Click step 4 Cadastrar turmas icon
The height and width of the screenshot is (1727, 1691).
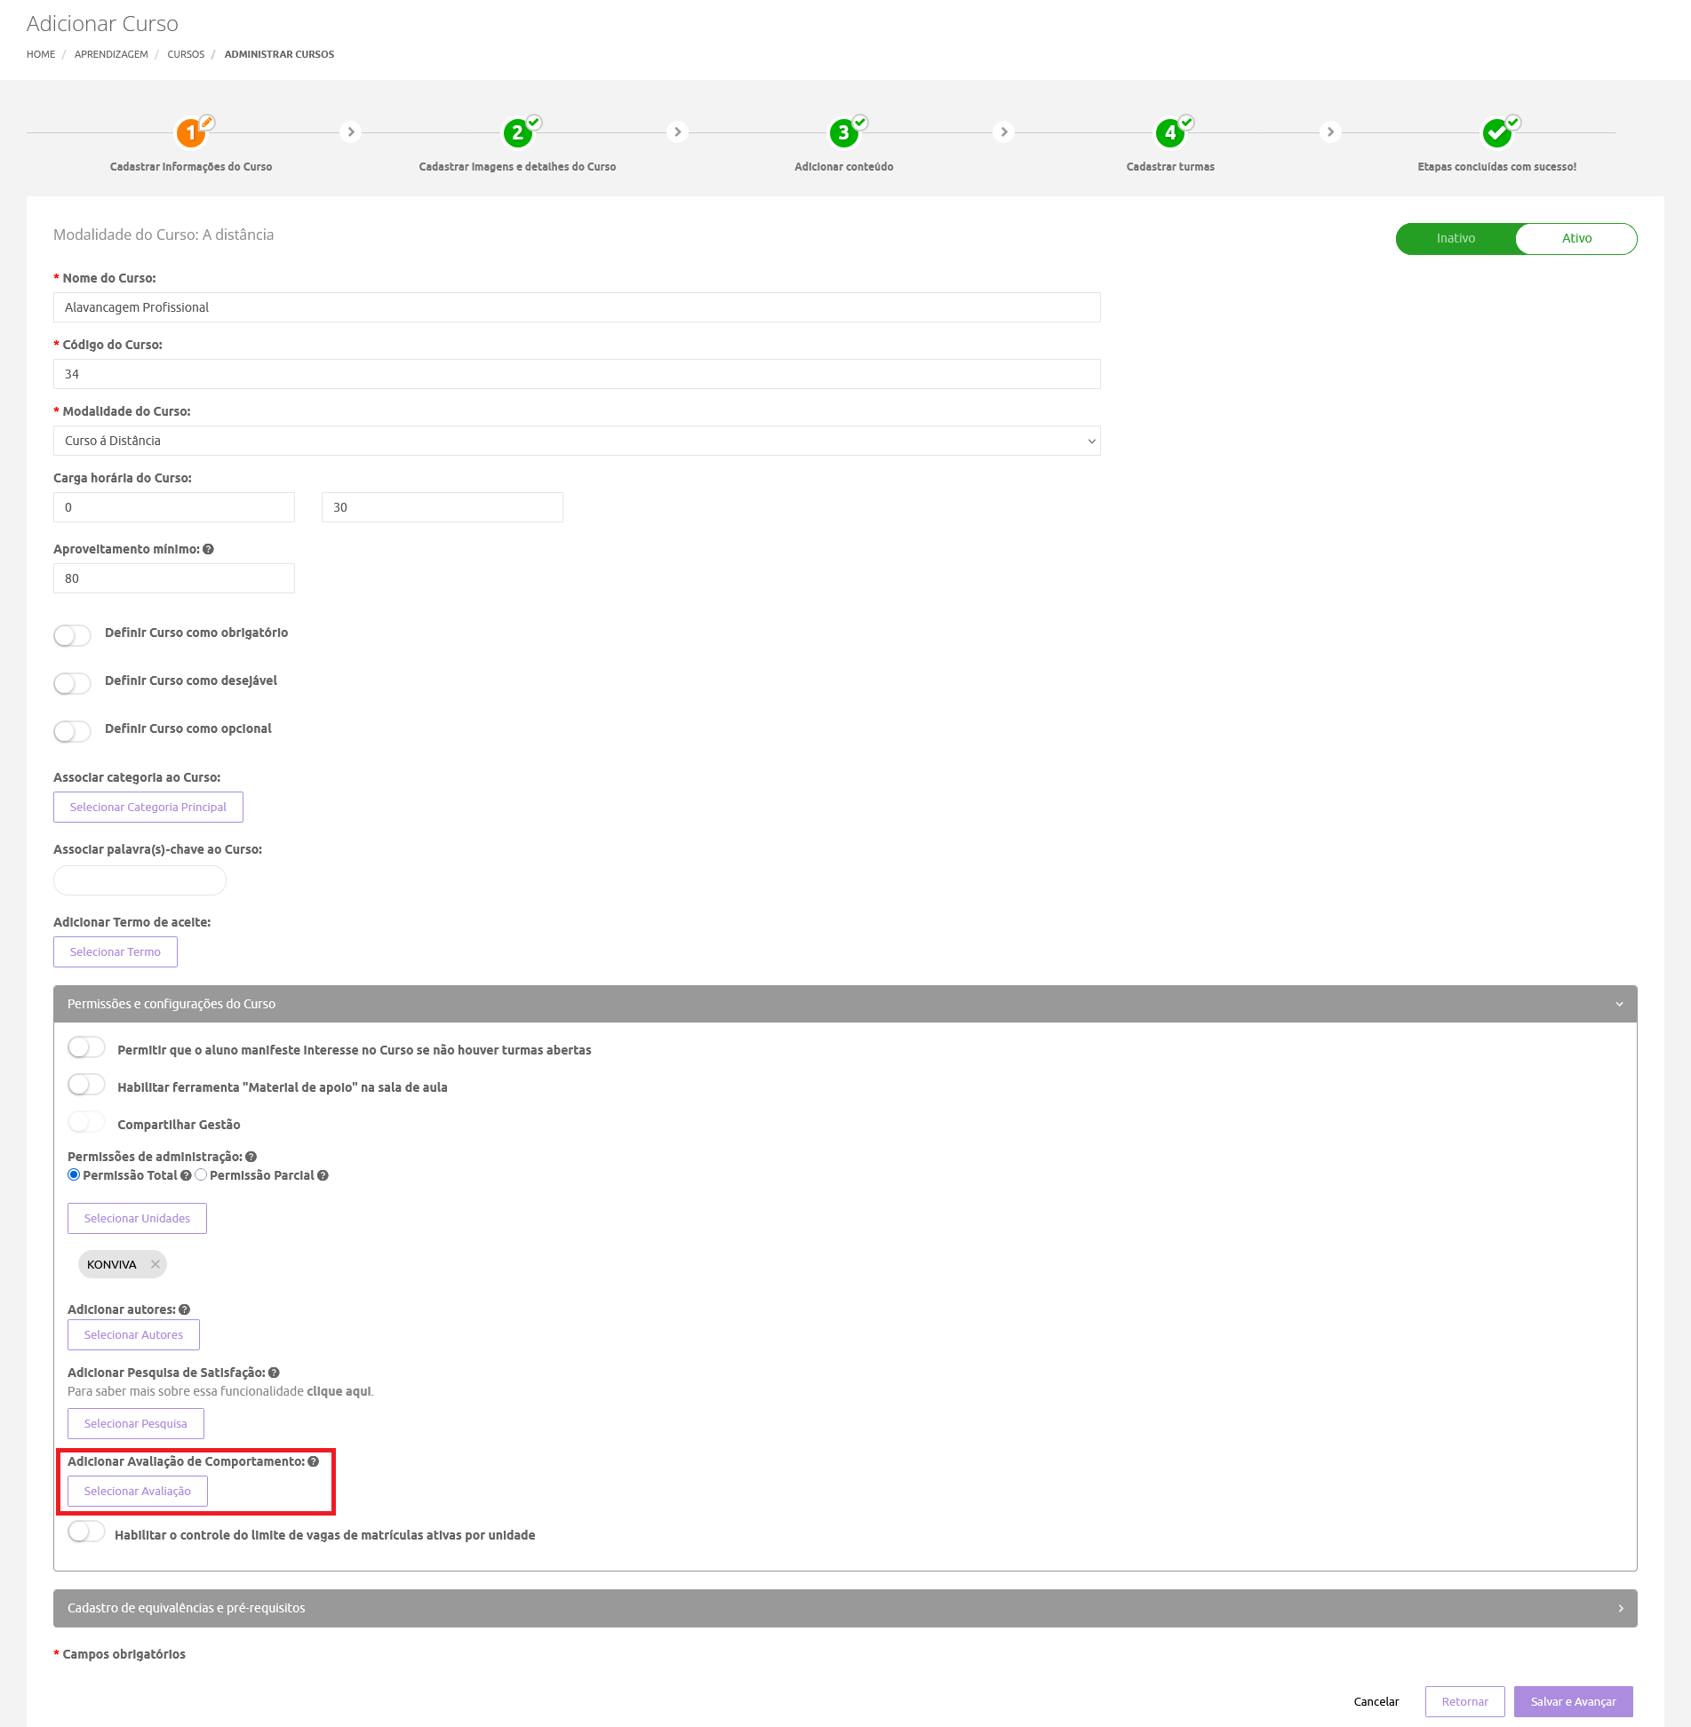[x=1170, y=133]
